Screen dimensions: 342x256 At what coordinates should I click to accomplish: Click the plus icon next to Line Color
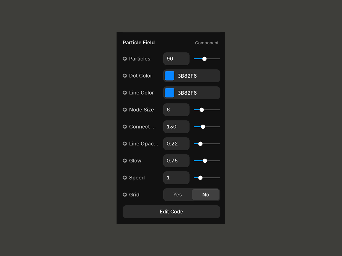tap(125, 93)
